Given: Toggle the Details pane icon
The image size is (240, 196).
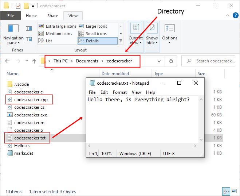Looking at the screenshot, I should coord(29,39).
